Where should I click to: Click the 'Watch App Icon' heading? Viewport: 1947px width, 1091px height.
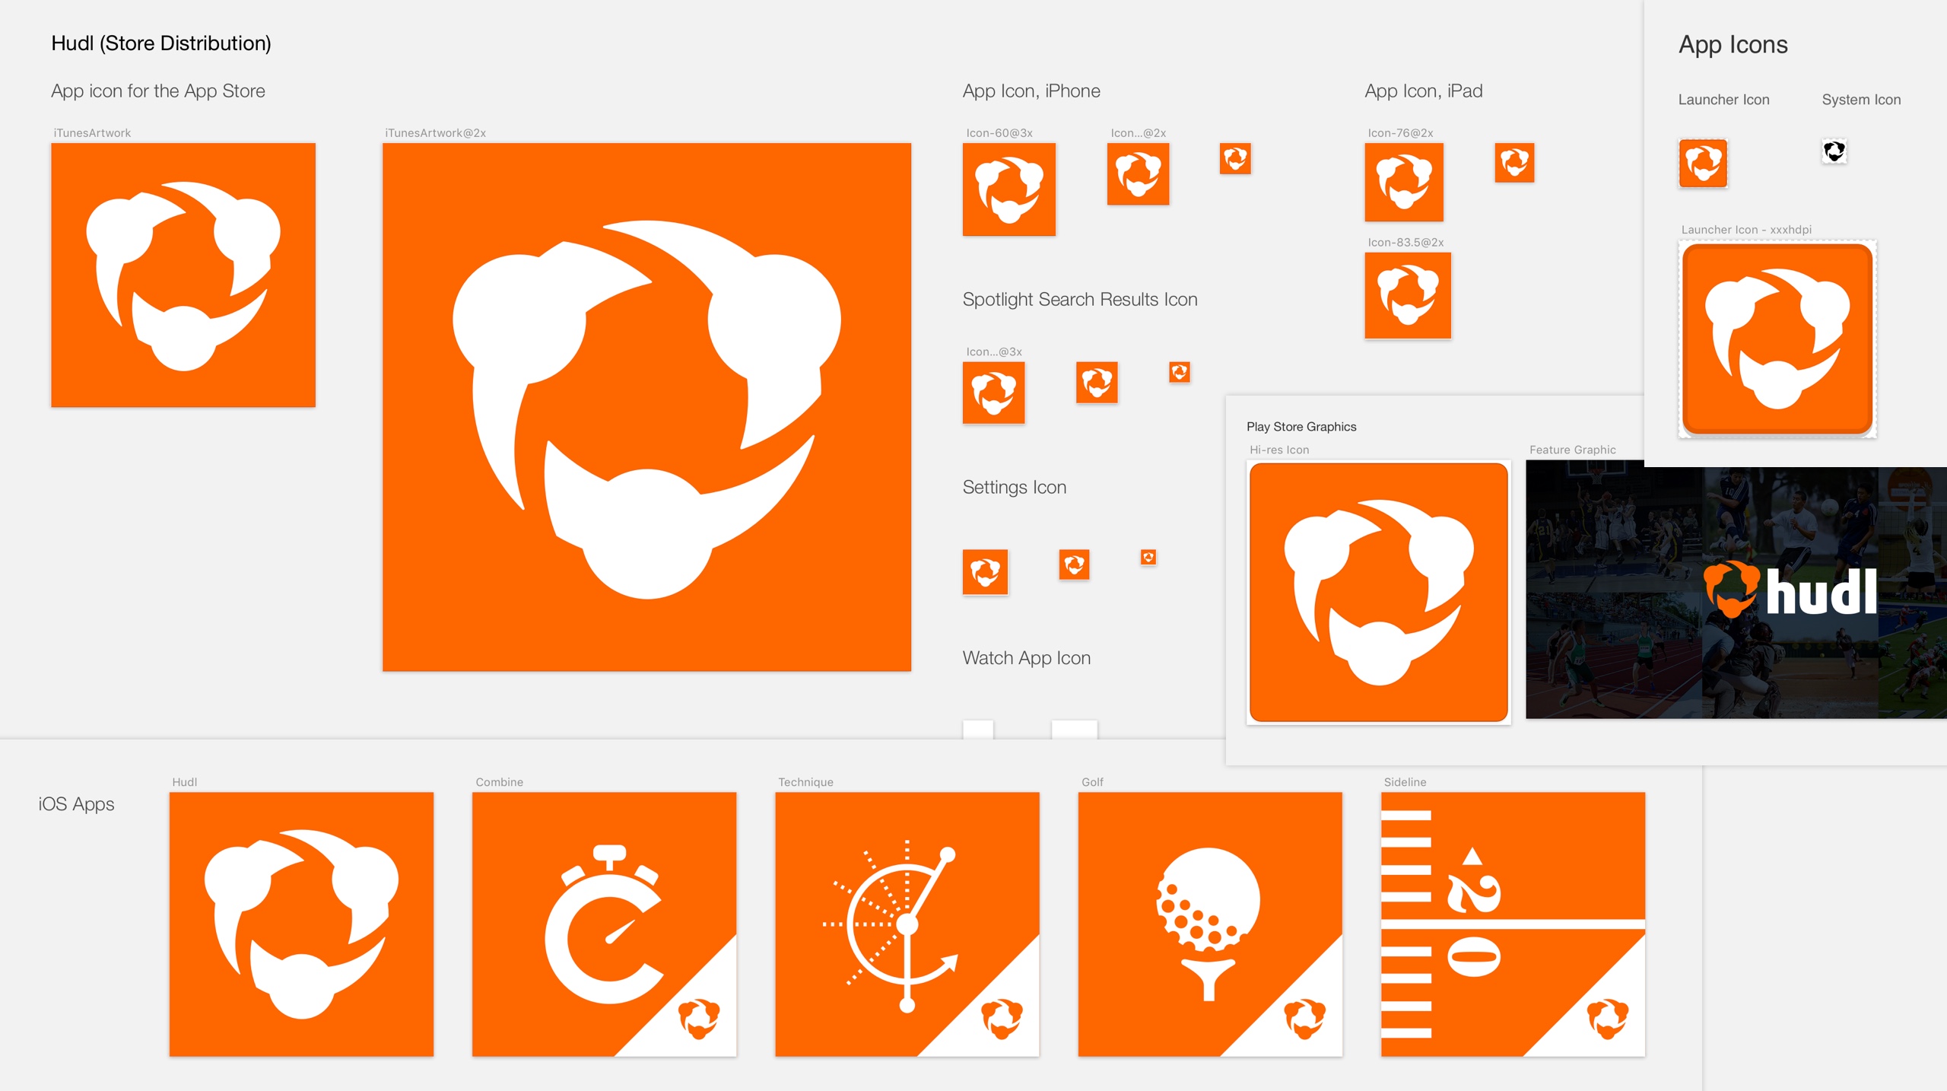point(1027,658)
